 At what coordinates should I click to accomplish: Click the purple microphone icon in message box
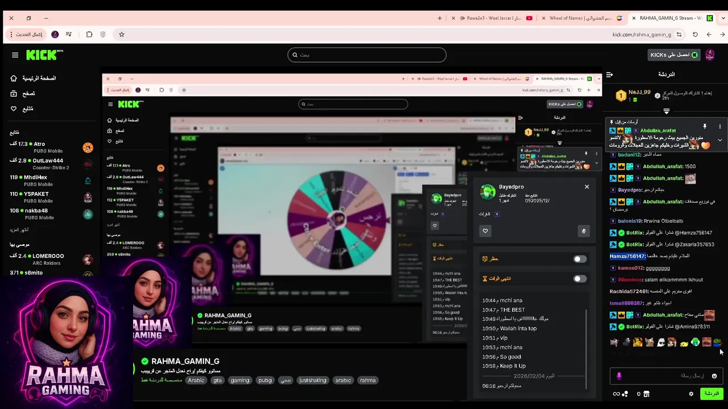point(619,376)
